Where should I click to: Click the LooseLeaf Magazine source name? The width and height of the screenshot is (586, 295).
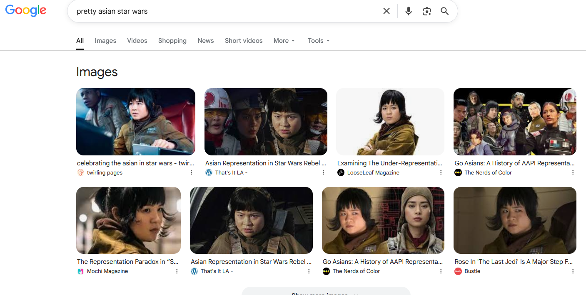[x=373, y=173]
